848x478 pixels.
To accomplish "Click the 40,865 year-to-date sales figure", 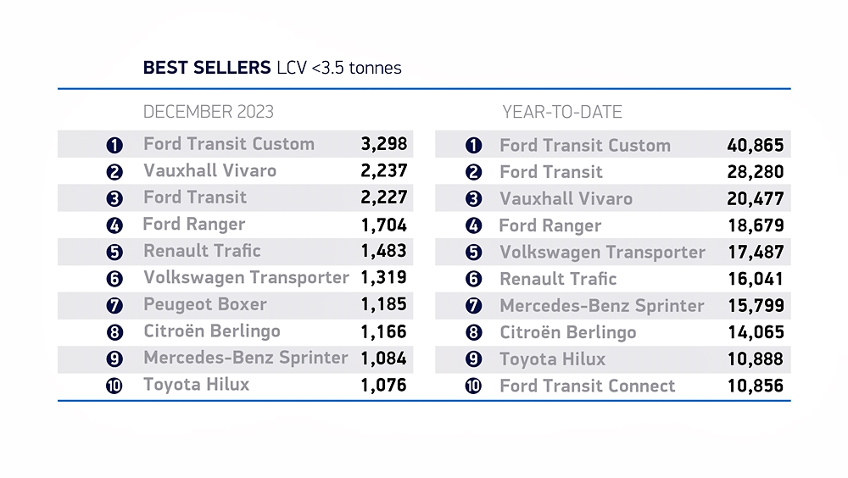I will [x=756, y=145].
